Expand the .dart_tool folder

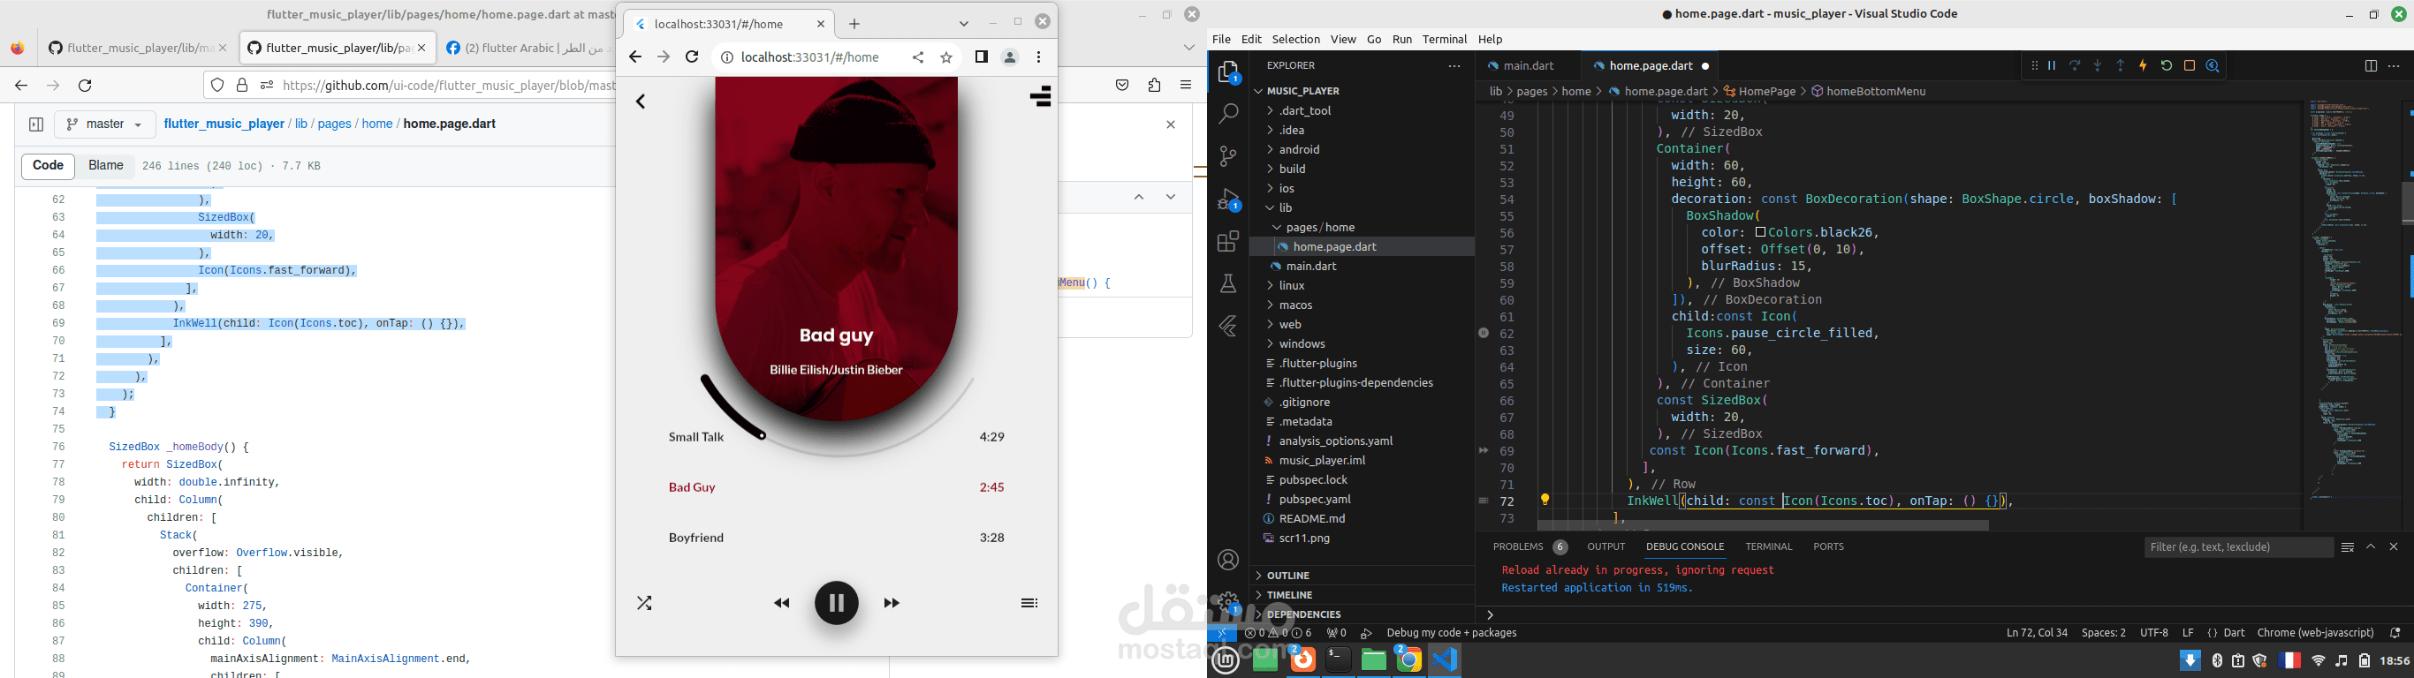point(1303,110)
